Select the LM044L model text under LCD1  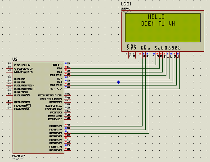[125, 9]
